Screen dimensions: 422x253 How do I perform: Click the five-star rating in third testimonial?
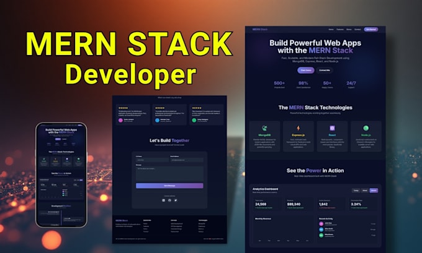[x=197, y=108]
